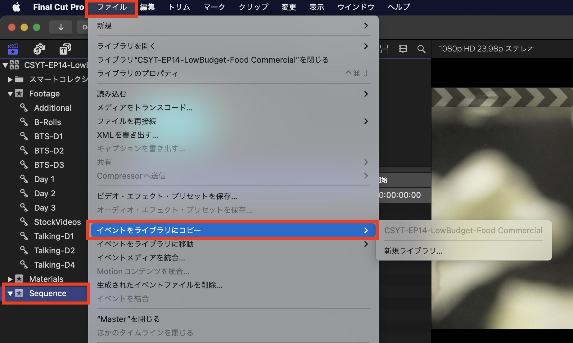Select イベントをライブラリに移動 in the menu

pos(146,244)
